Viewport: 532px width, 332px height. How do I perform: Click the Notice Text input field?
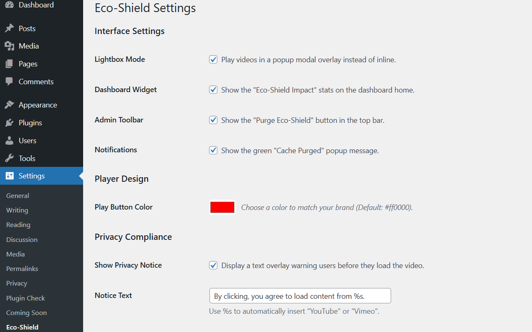pyautogui.click(x=300, y=296)
